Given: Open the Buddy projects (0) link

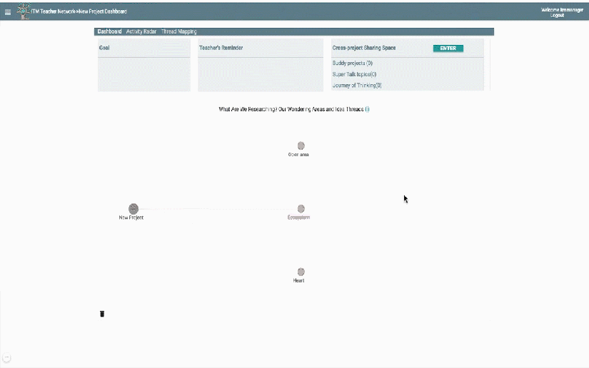Looking at the screenshot, I should pyautogui.click(x=353, y=63).
